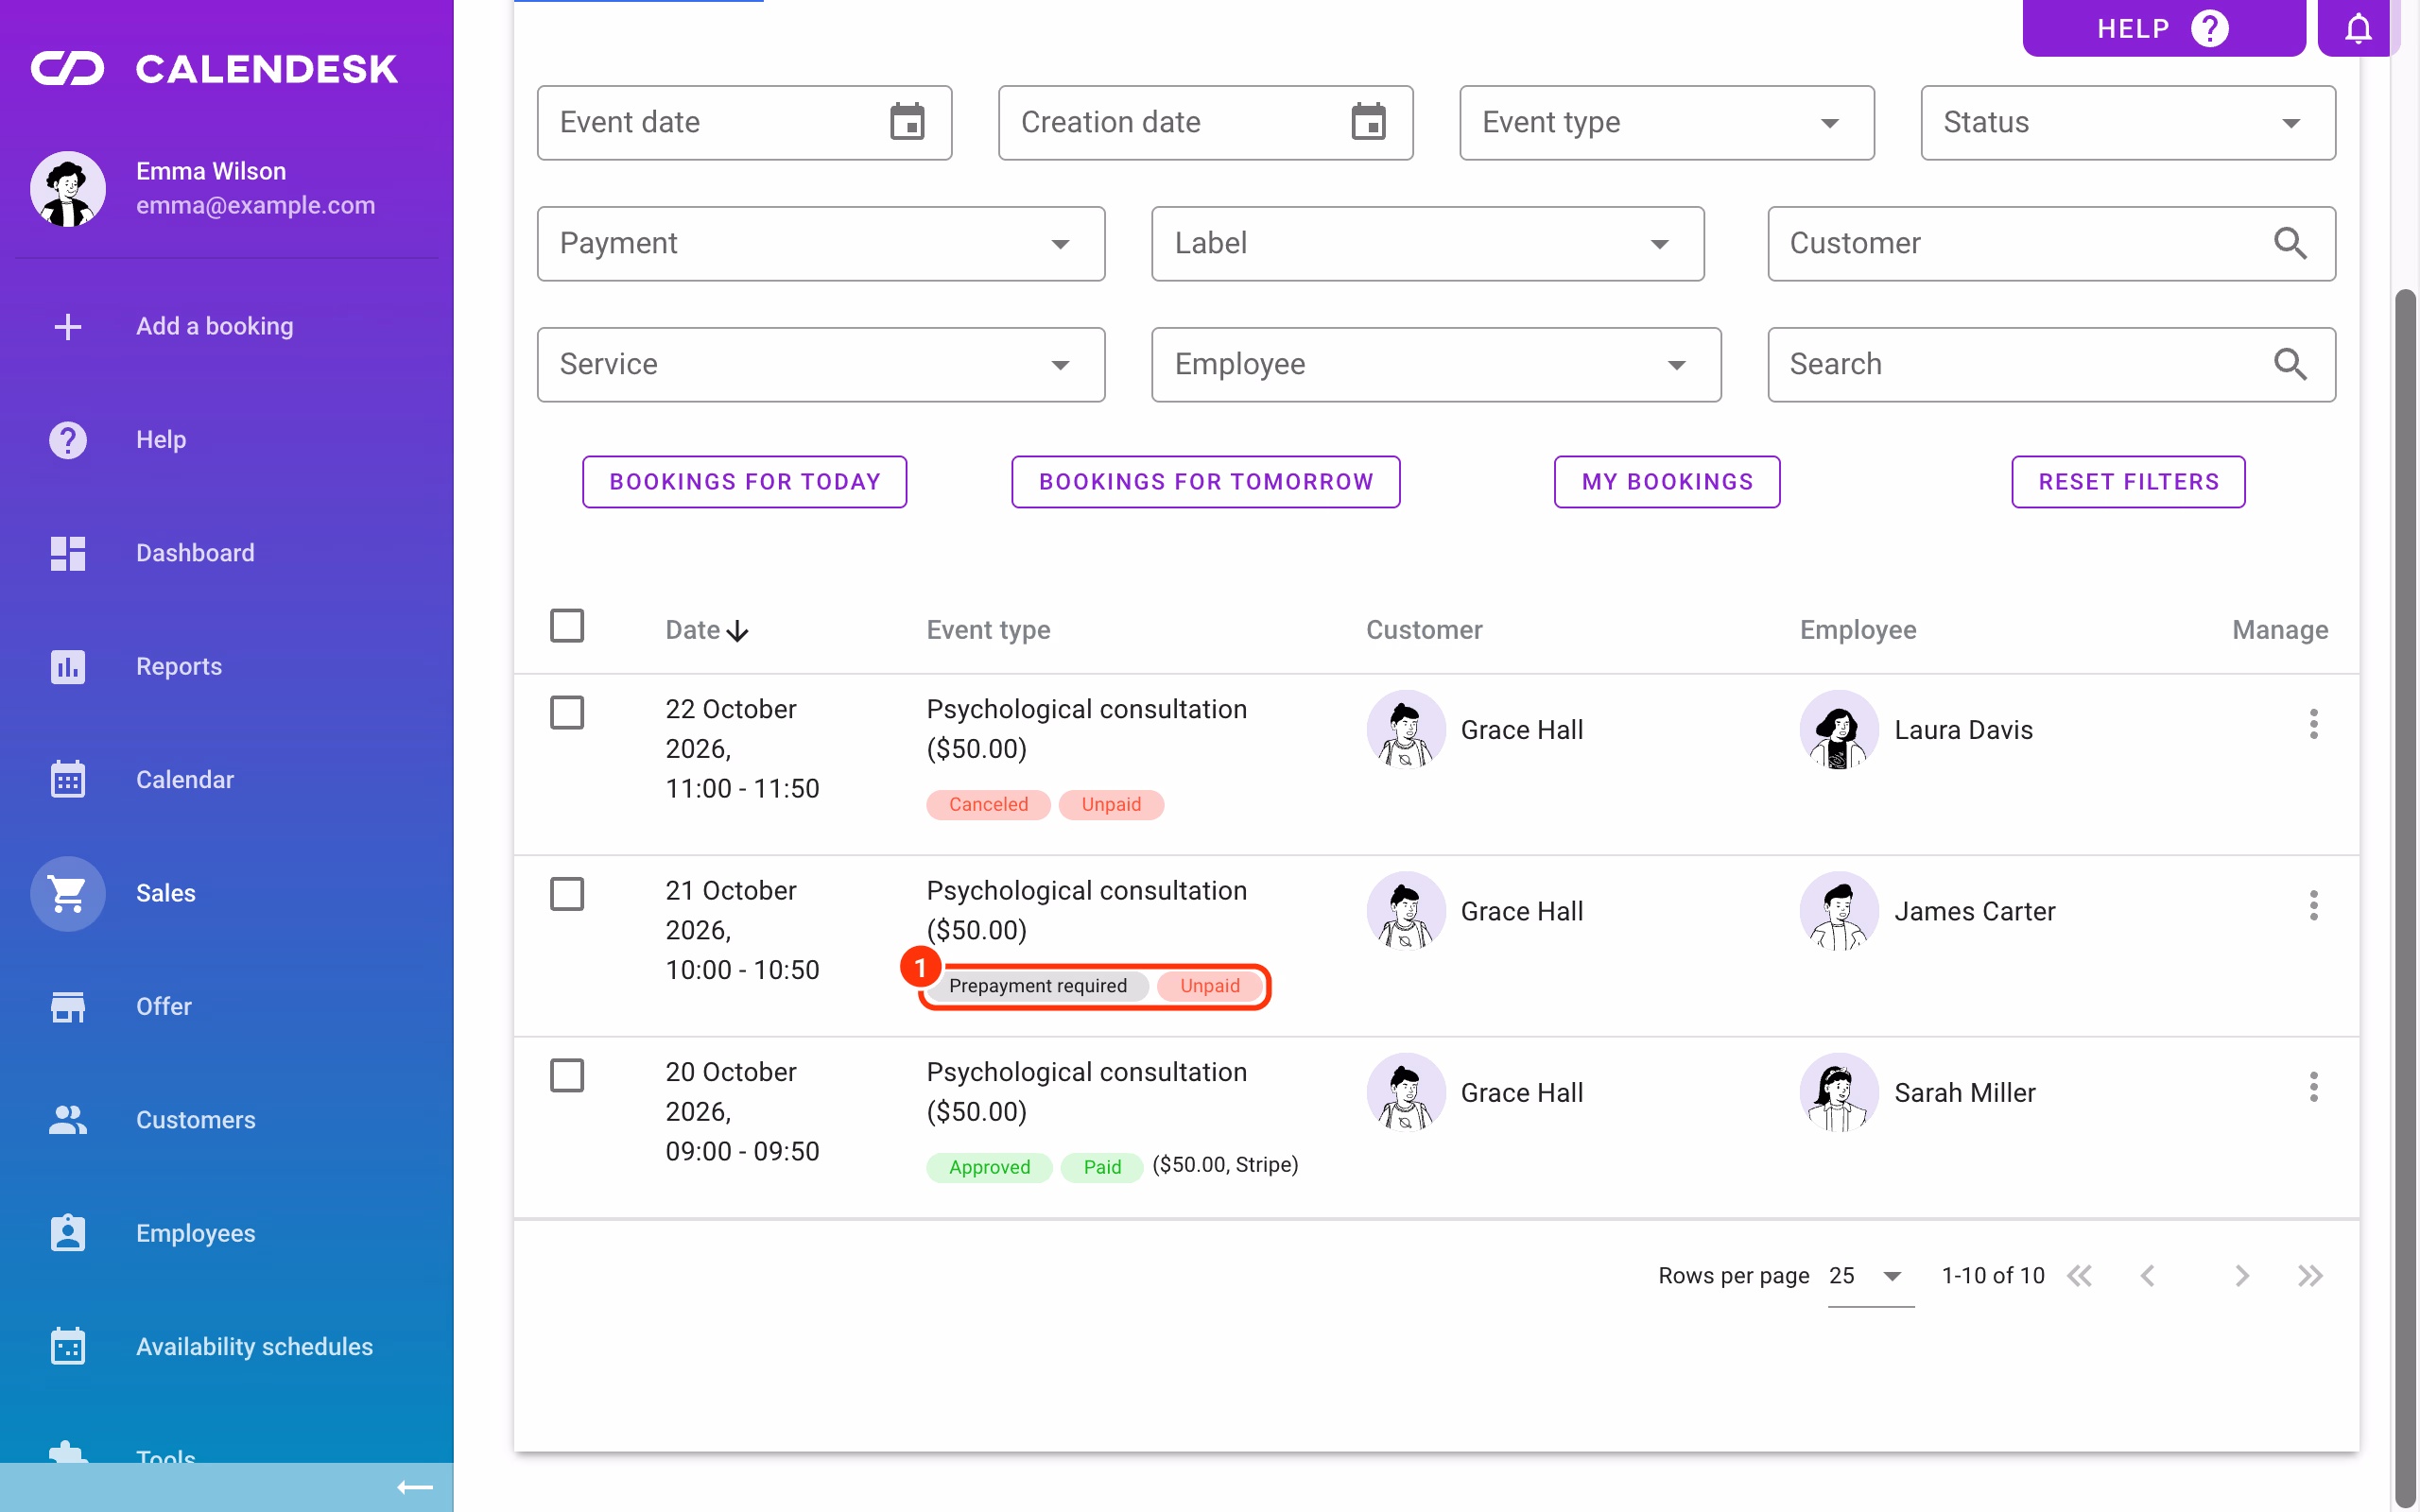Image resolution: width=2420 pixels, height=1512 pixels.
Task: Open Event date calendar picker icon
Action: [907, 122]
